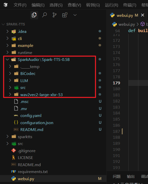148x184 pixels.
Task: Expand the .____temp folder
Action: (x=10, y=67)
